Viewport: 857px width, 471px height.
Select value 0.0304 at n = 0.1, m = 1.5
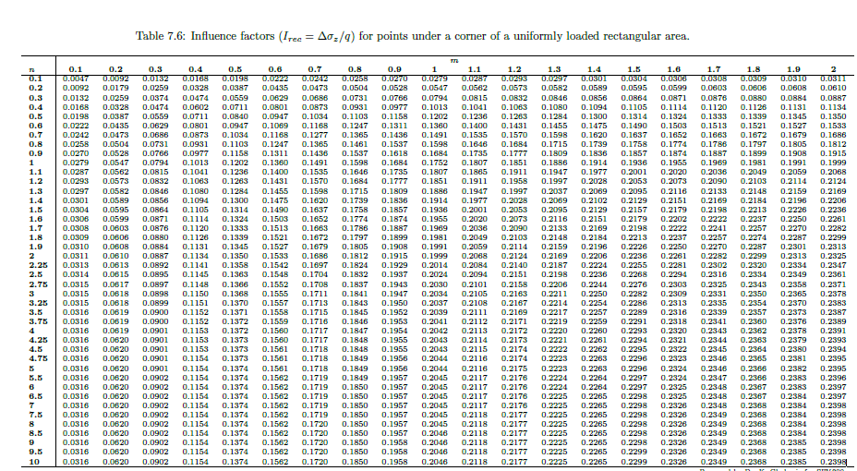coord(634,78)
